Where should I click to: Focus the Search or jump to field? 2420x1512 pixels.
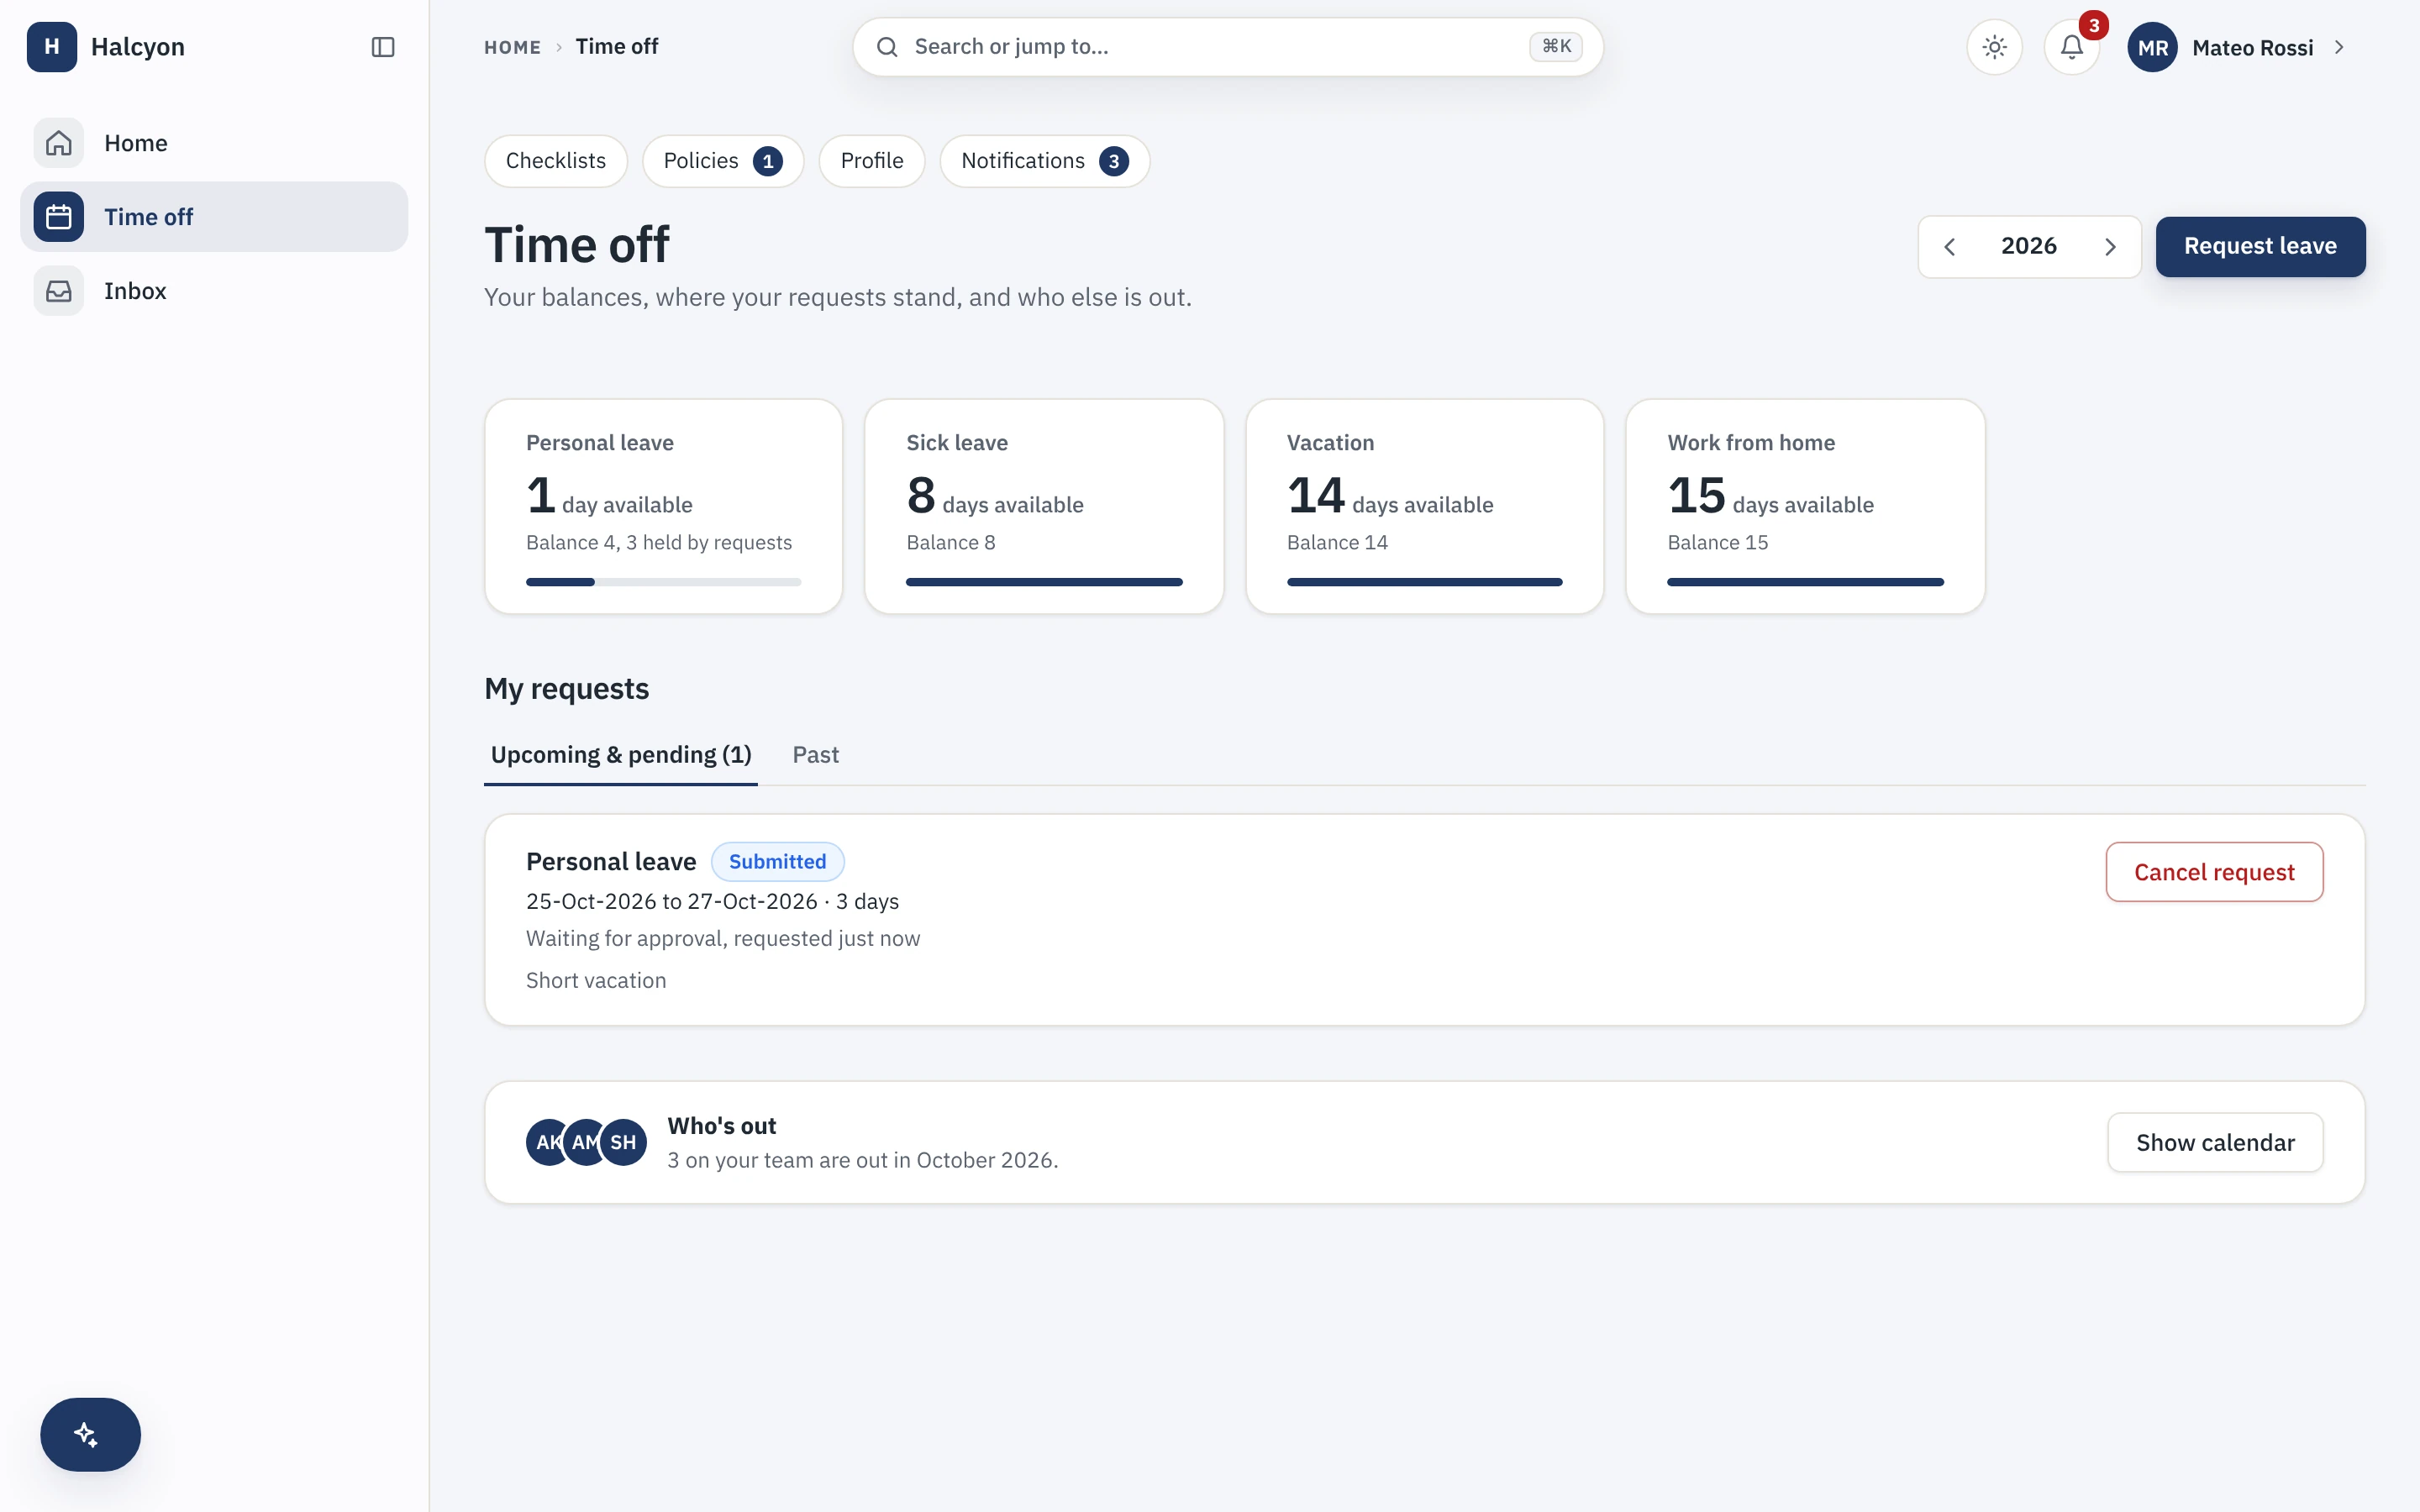[1228, 47]
